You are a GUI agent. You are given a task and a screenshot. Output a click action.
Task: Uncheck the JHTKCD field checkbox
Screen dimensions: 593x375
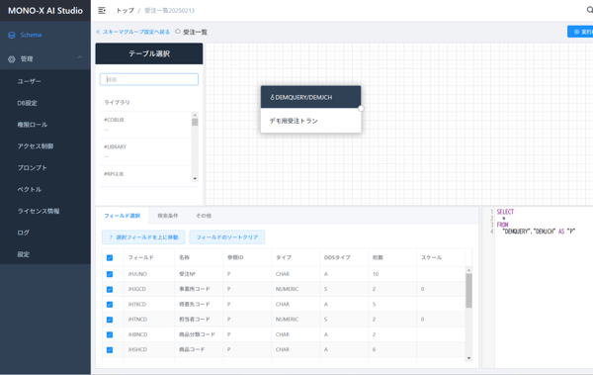click(x=110, y=305)
